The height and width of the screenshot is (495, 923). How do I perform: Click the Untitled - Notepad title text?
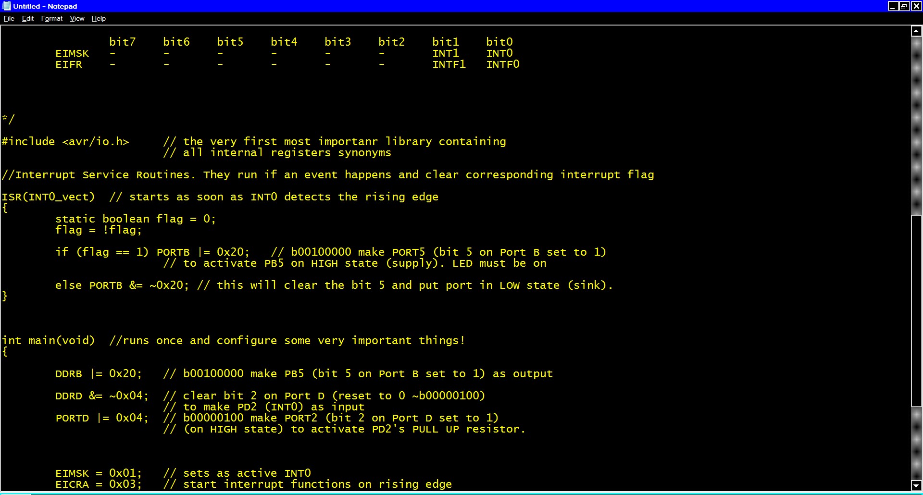point(45,6)
